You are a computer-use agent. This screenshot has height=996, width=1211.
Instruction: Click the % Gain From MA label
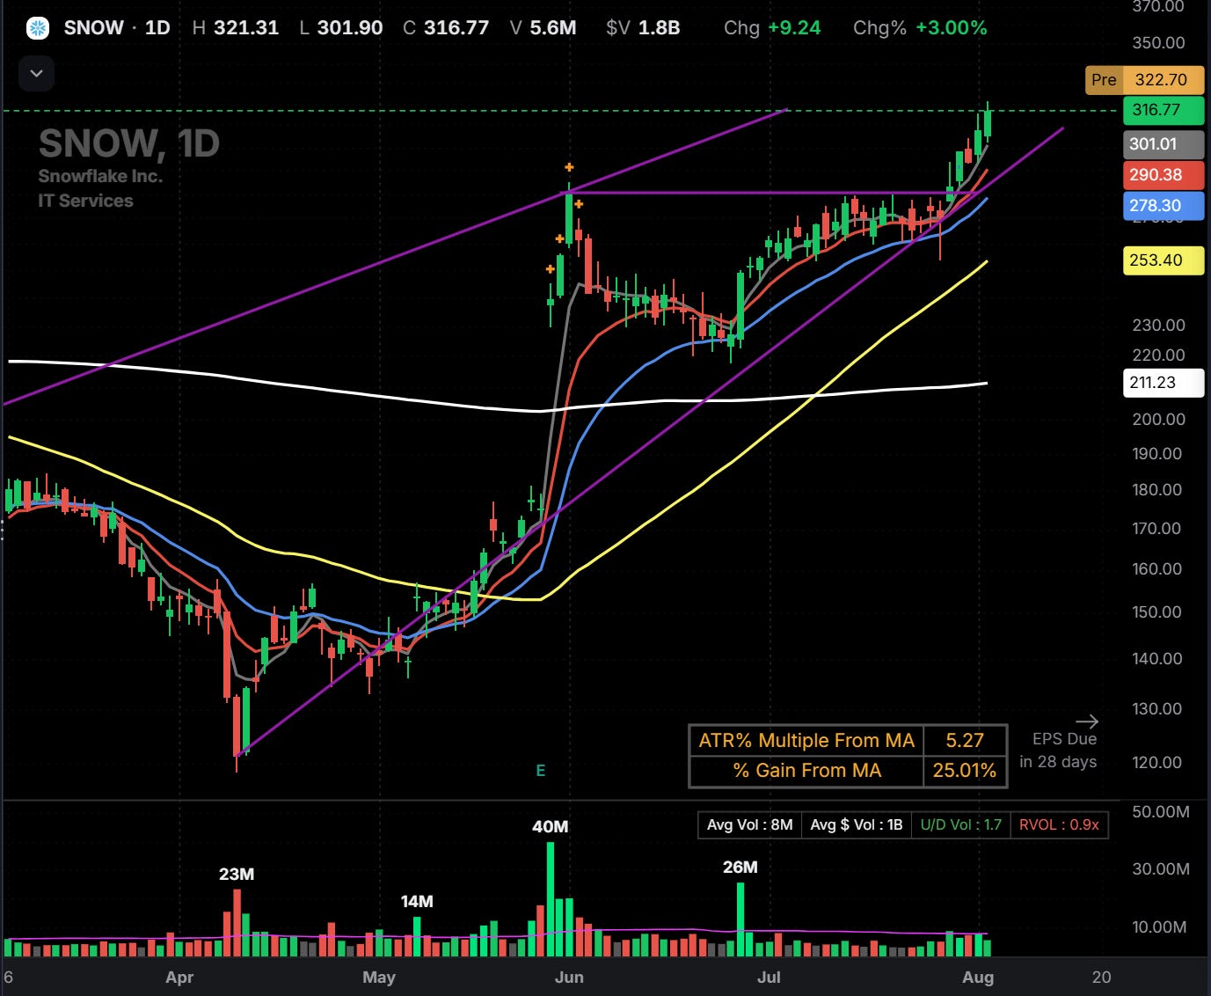point(806,771)
